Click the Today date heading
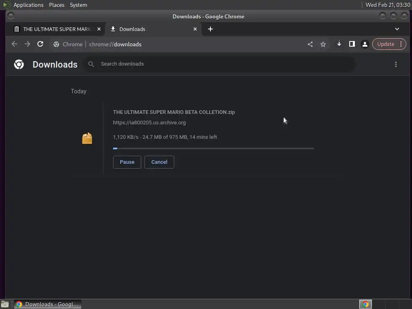 click(x=78, y=91)
